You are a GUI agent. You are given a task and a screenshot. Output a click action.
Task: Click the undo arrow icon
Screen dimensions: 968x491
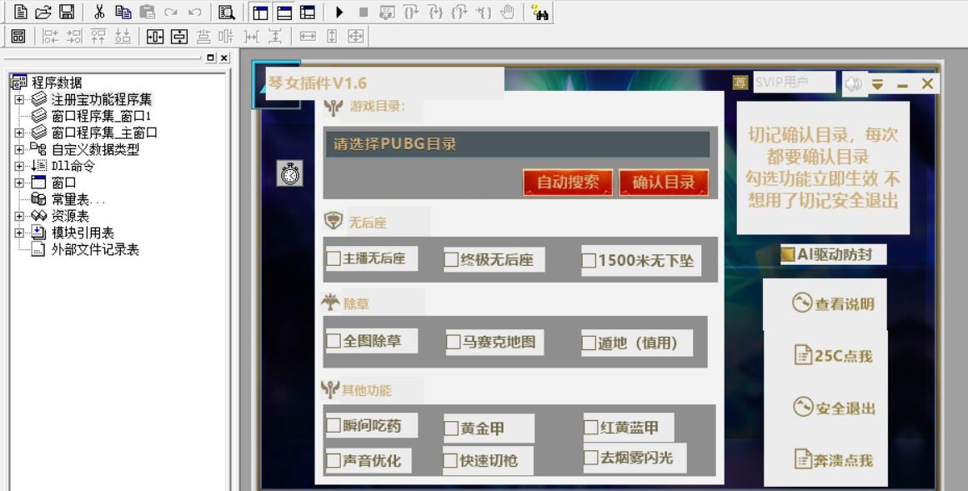click(x=194, y=12)
